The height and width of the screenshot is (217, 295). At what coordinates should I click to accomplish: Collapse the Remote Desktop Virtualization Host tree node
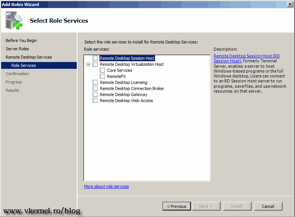(88, 64)
